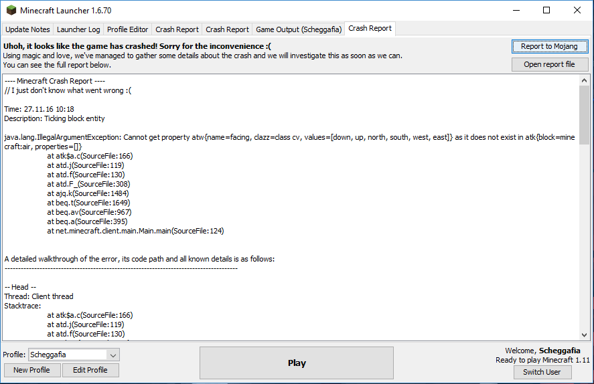594x384 pixels.
Task: Click the 'Description: Ticking block entity' line
Action: coord(54,118)
